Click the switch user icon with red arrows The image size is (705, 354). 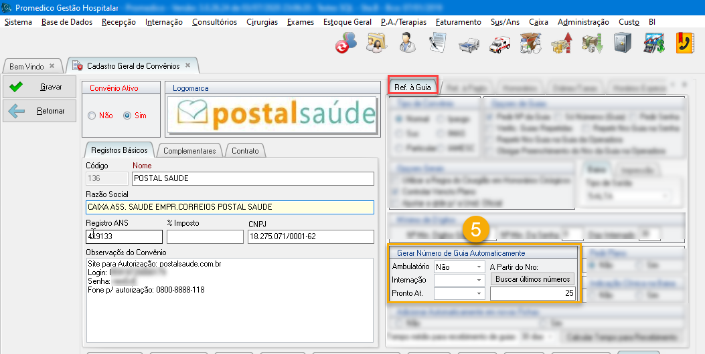point(346,43)
